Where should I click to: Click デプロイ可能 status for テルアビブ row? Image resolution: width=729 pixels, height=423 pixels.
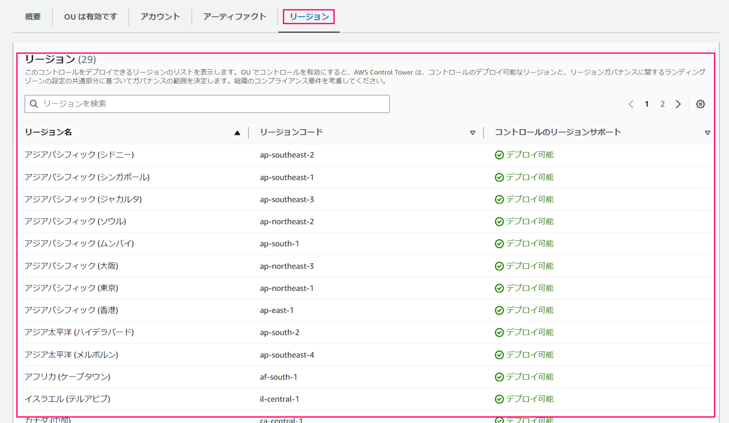point(530,399)
